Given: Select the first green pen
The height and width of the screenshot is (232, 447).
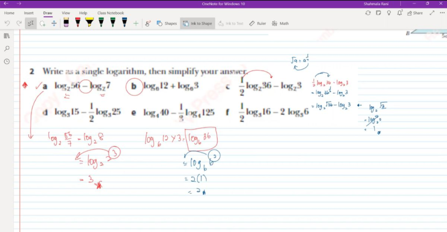Looking at the screenshot, I should pyautogui.click(x=101, y=22).
